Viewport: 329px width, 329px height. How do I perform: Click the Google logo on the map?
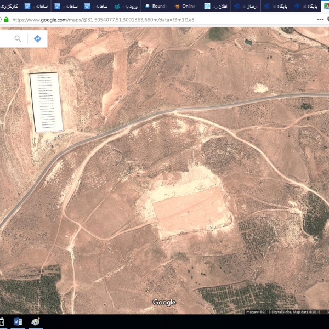pyautogui.click(x=164, y=302)
